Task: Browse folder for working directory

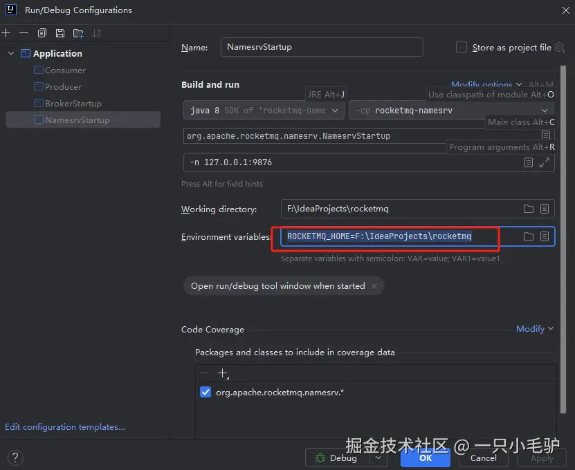Action: tap(529, 209)
